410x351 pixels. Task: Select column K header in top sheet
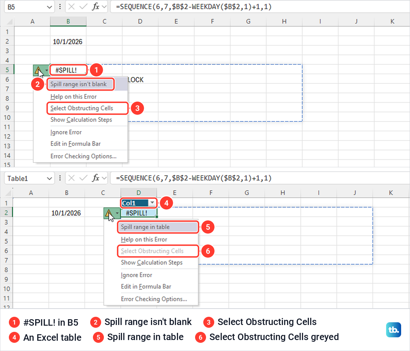click(392, 21)
